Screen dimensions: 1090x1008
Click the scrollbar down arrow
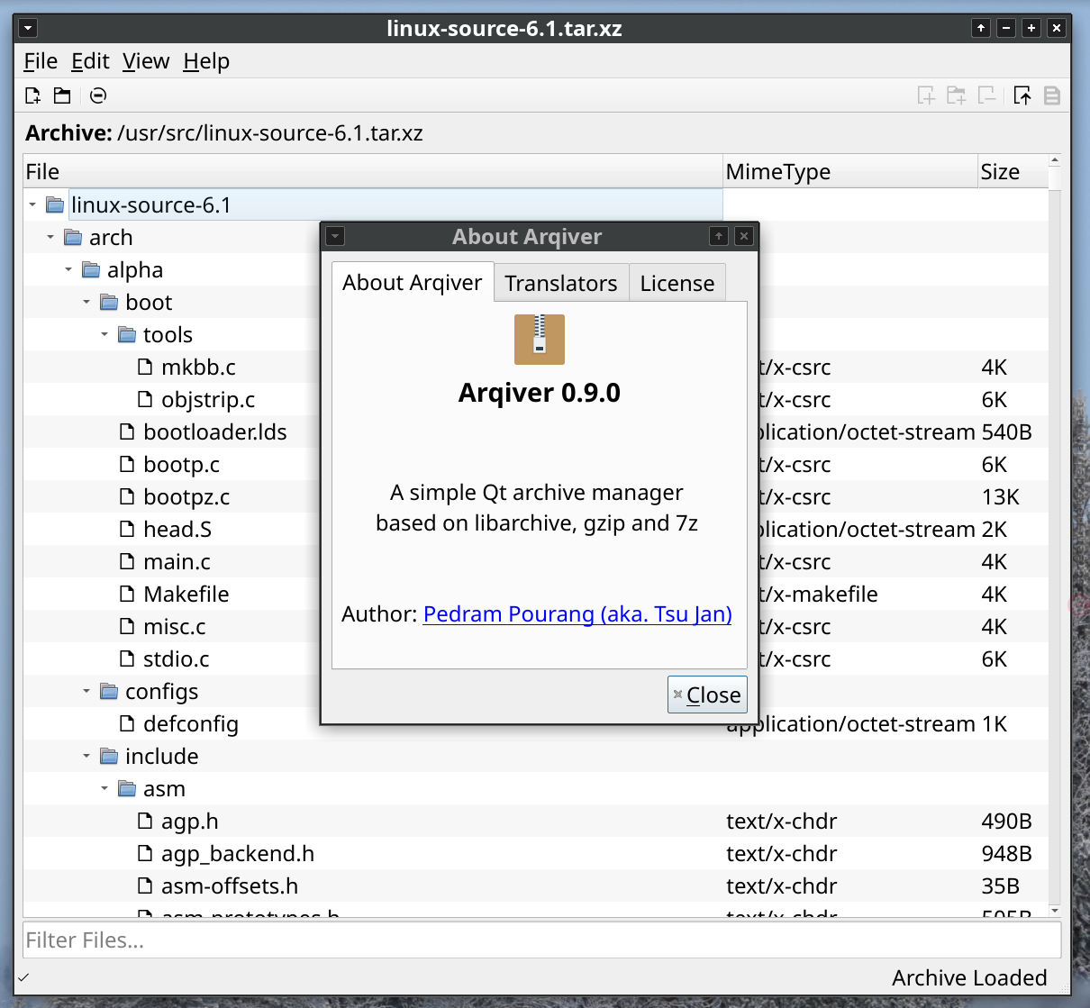(x=1055, y=911)
